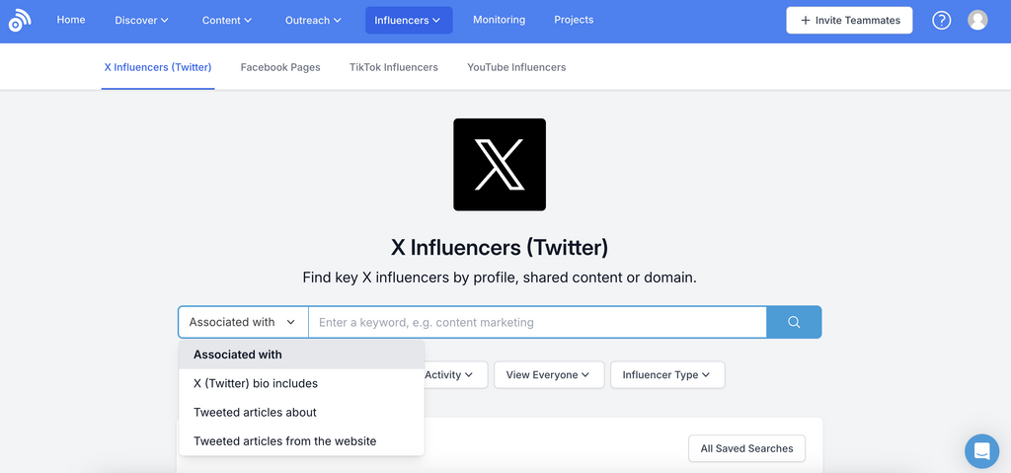Click the blue search magnifier button

[794, 322]
